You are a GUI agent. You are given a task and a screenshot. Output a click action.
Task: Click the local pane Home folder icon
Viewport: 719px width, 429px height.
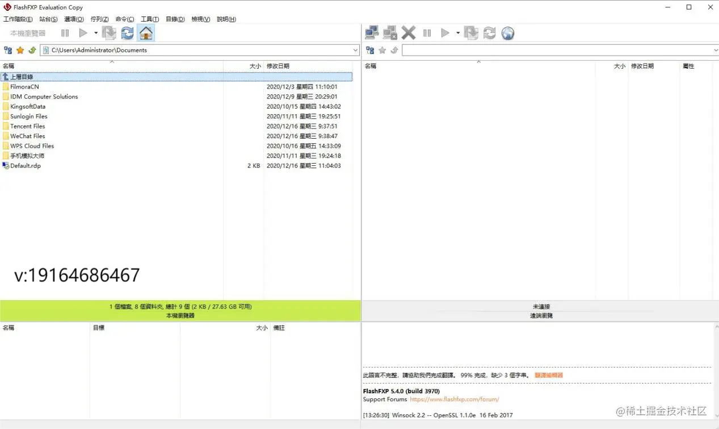(146, 33)
